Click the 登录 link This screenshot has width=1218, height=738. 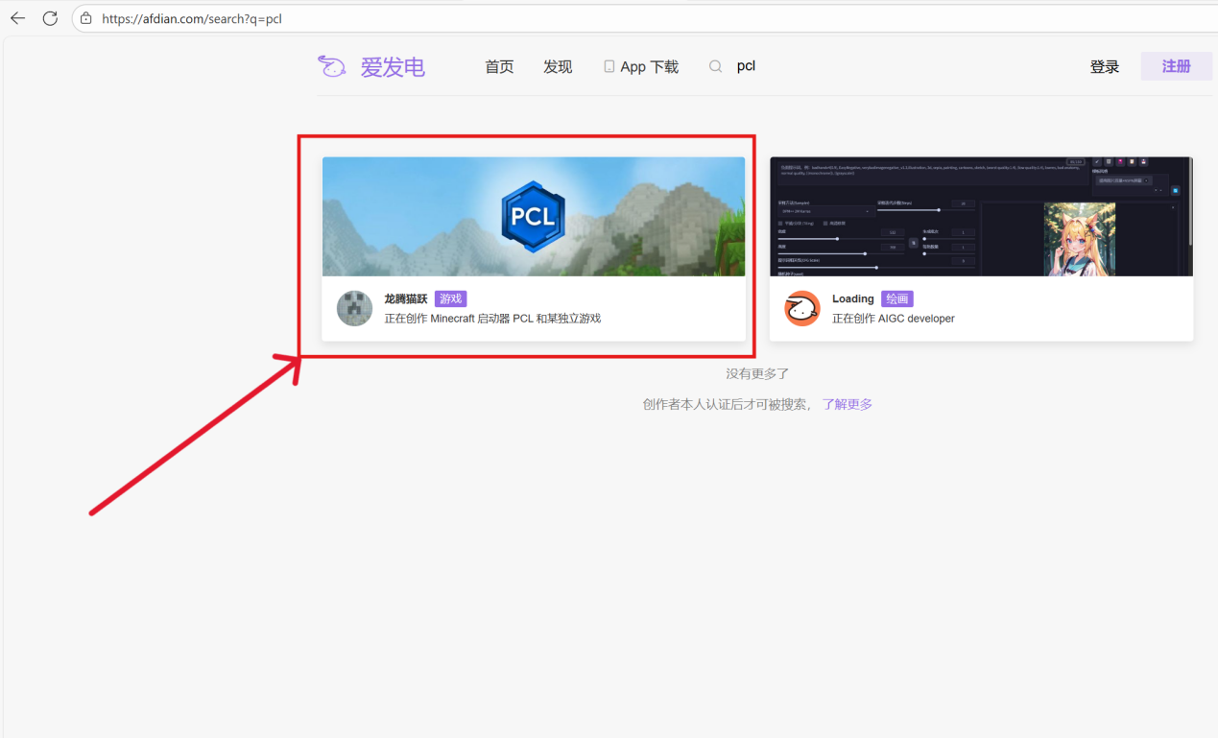tap(1104, 65)
